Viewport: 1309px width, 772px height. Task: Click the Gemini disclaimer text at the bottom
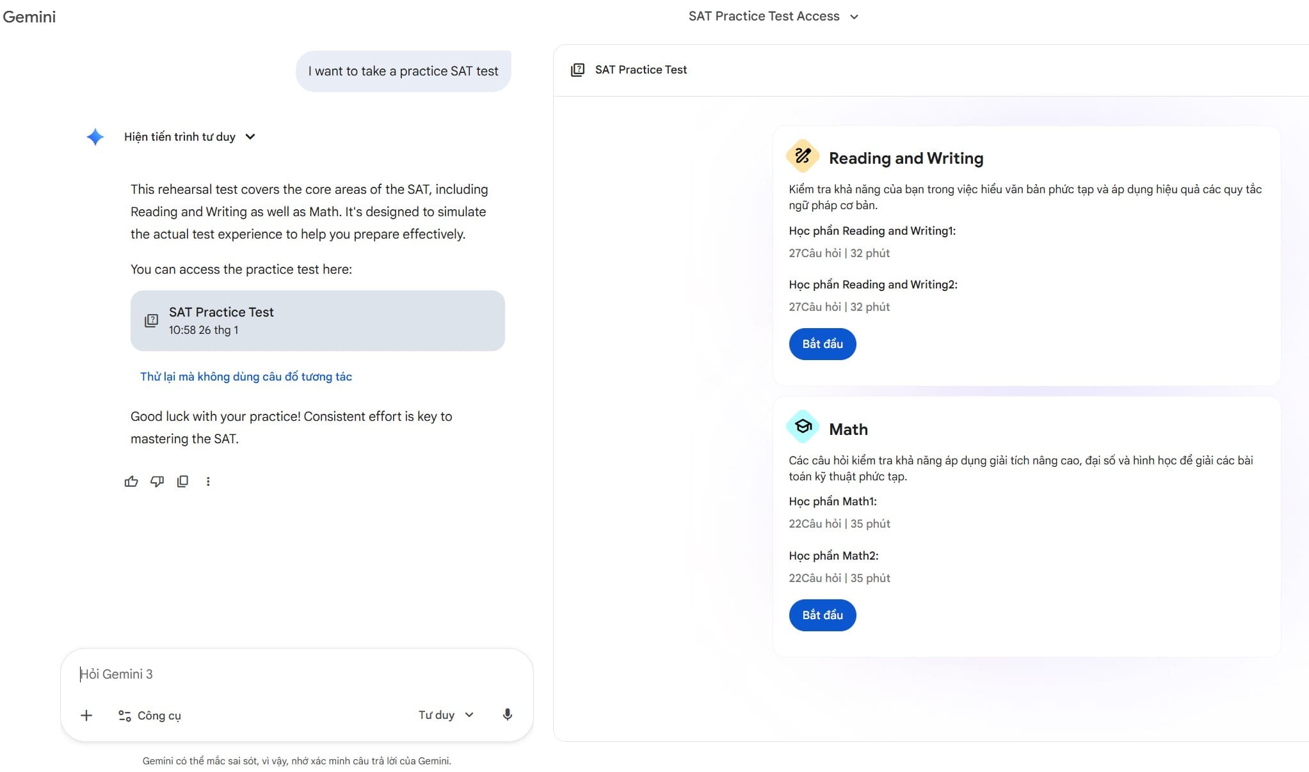tap(297, 761)
